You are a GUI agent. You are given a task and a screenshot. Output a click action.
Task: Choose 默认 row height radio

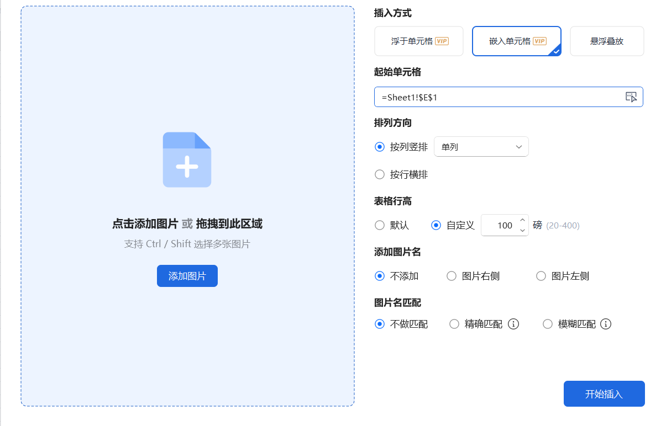tap(380, 225)
